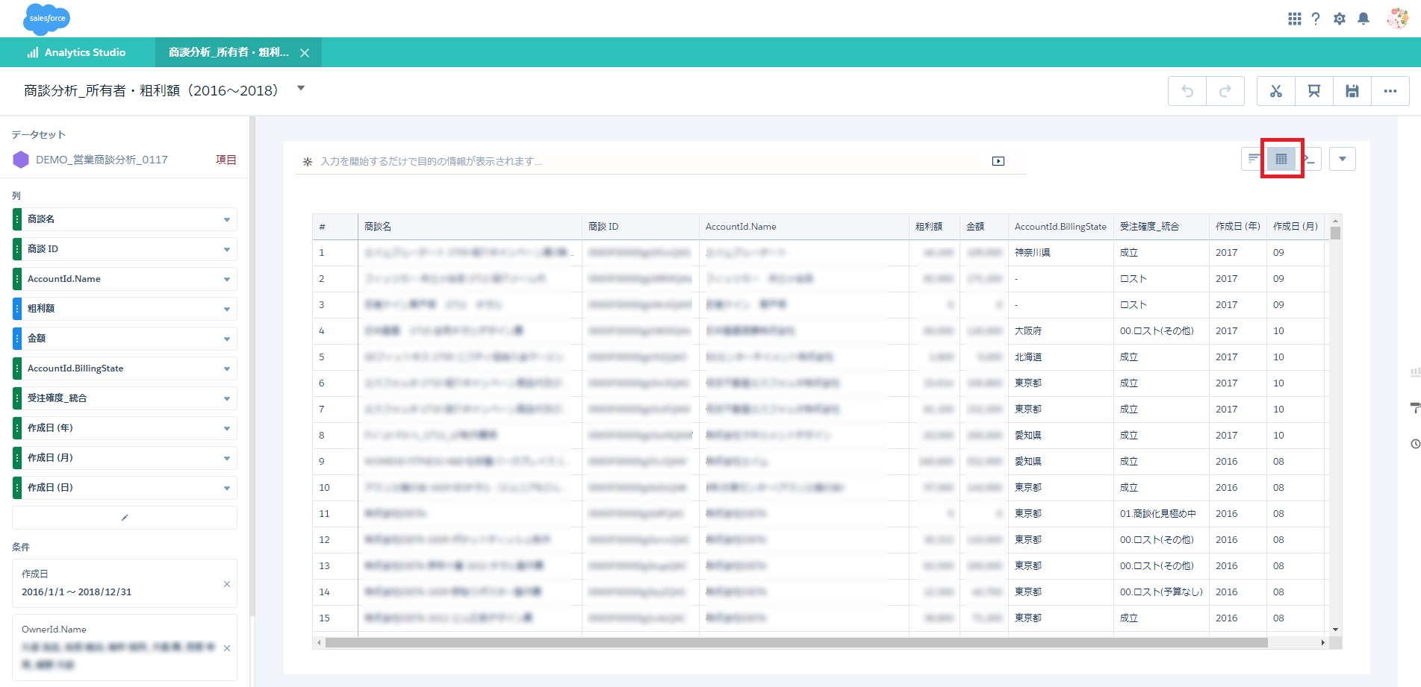Open lens title dropdown arrow
Image resolution: width=1421 pixels, height=687 pixels.
pos(301,89)
